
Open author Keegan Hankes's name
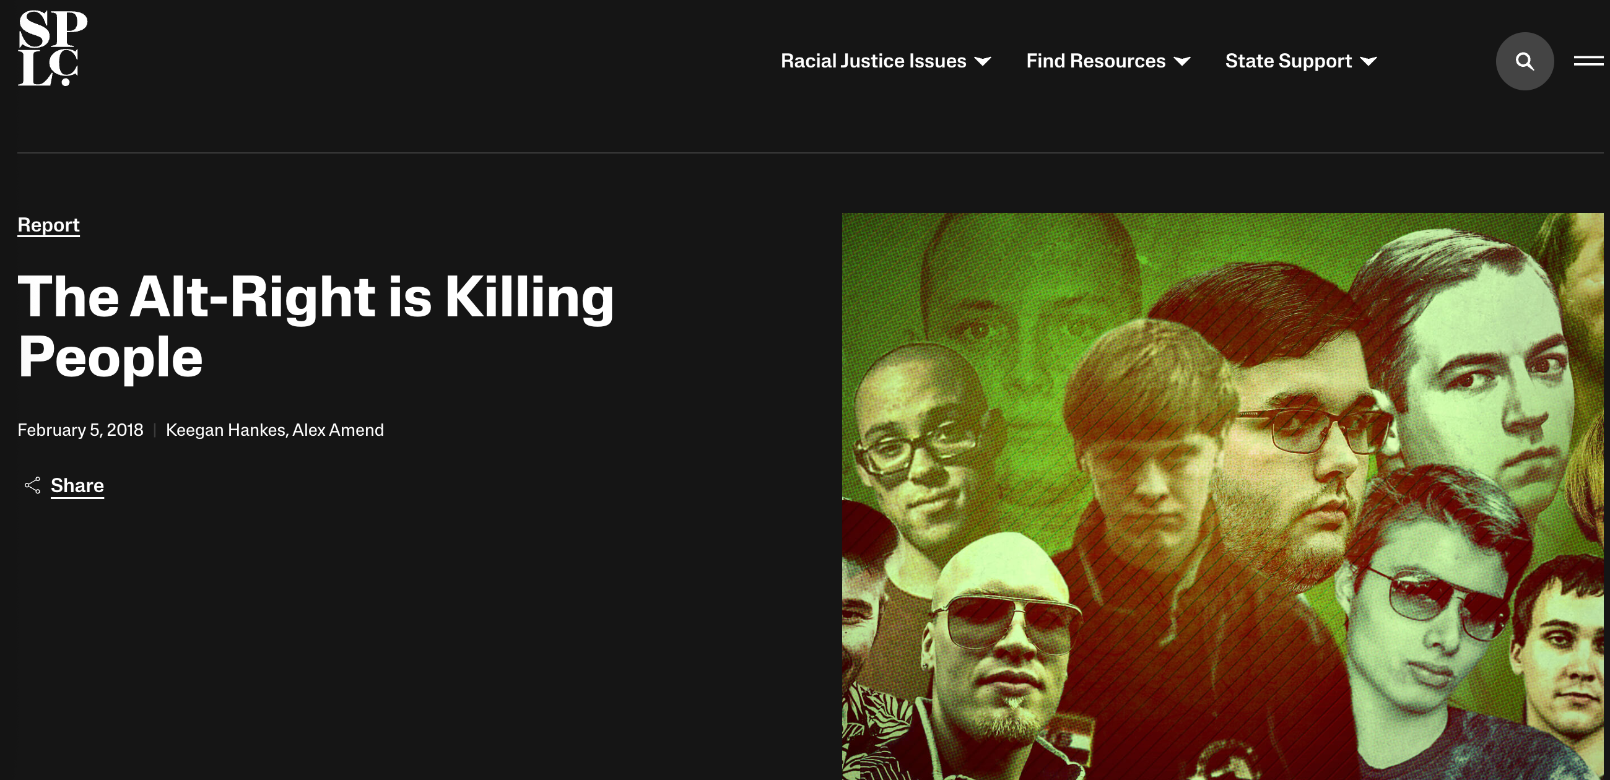pos(225,430)
